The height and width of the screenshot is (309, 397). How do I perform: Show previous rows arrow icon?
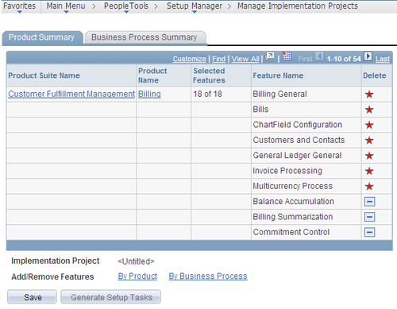pyautogui.click(x=320, y=56)
